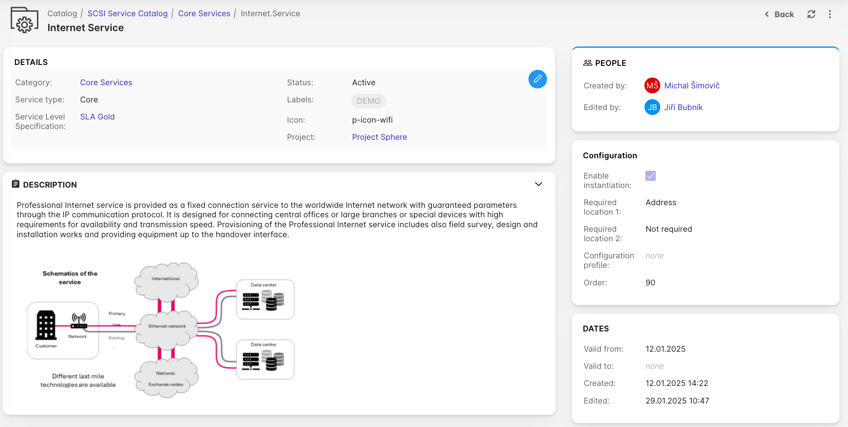The width and height of the screenshot is (848, 427).
Task: Collapse the Description section chevron
Action: [538, 184]
